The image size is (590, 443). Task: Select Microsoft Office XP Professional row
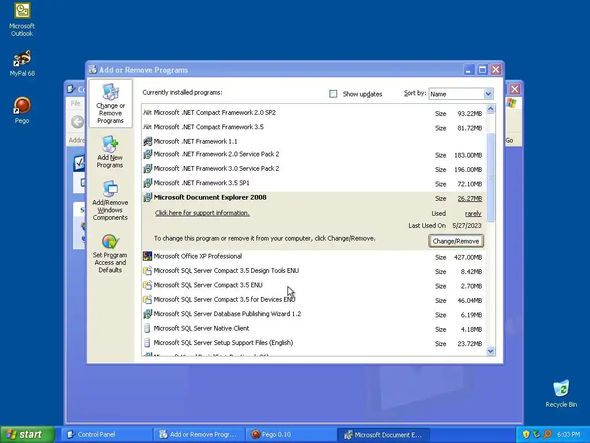313,257
